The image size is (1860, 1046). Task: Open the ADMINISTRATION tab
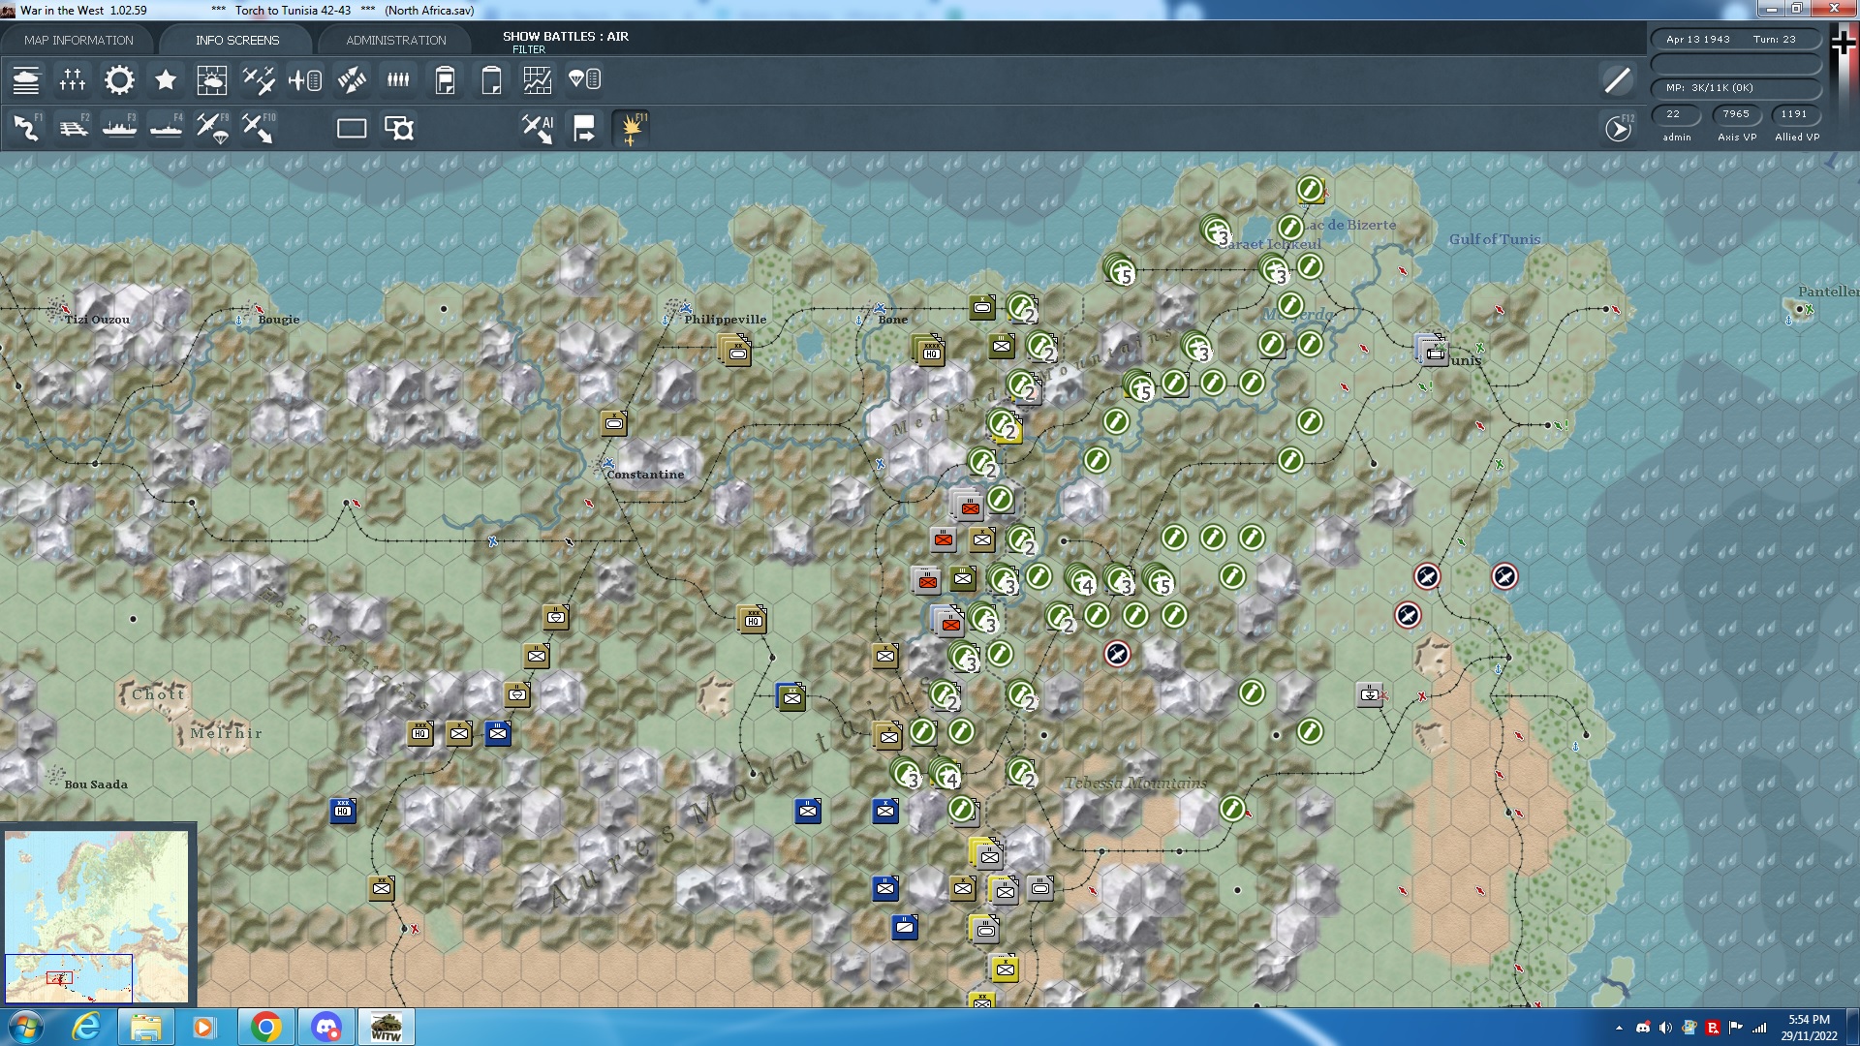(x=394, y=40)
